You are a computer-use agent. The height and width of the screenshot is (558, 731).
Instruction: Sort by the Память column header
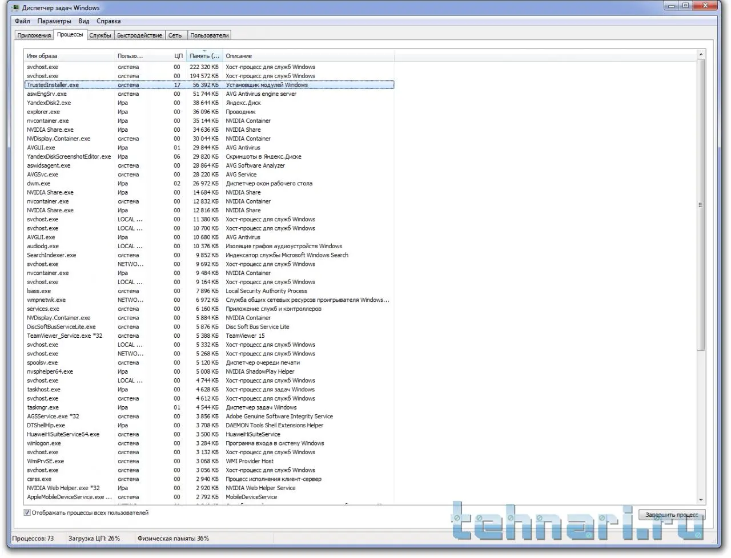[204, 56]
